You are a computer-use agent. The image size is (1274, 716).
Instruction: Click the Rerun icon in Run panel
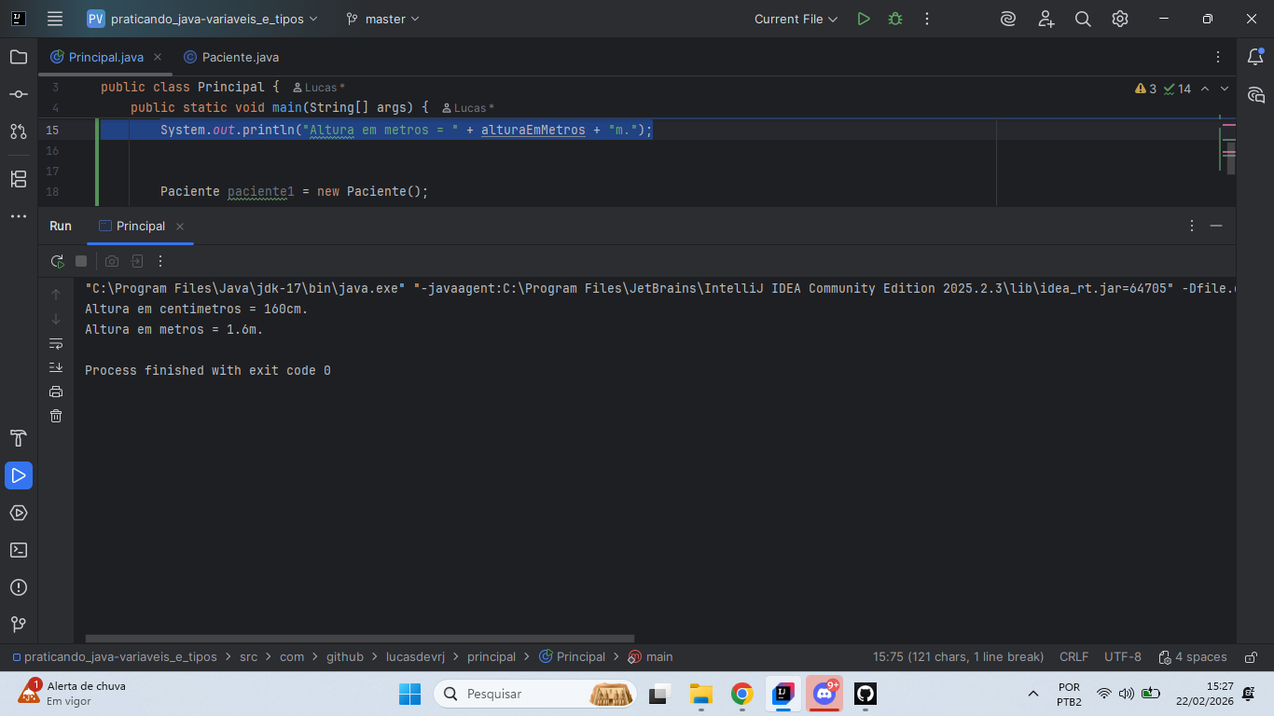tap(57, 262)
